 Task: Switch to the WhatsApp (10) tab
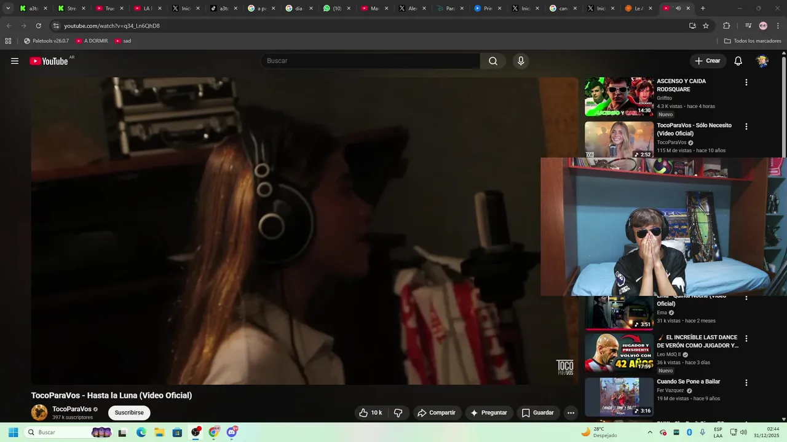[338, 9]
